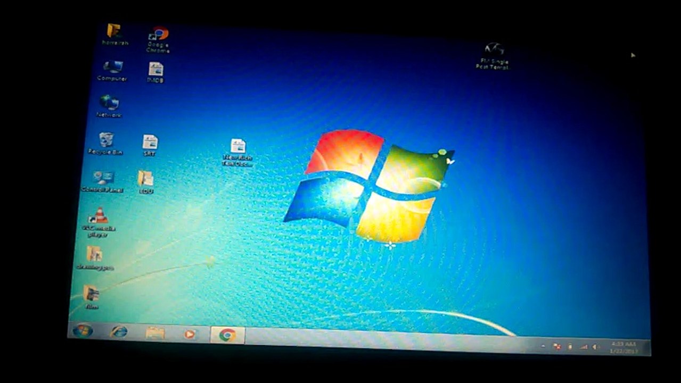Select the Network desktop icon
This screenshot has height=383, width=681.
109,106
